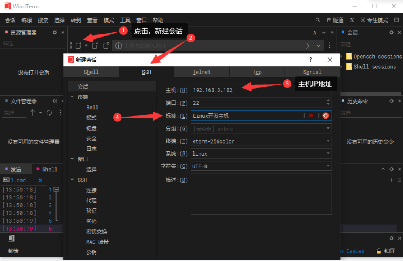Open the 终端 xterm-256color dropdown
Viewport: 403px width, 261px height.
[328, 141]
